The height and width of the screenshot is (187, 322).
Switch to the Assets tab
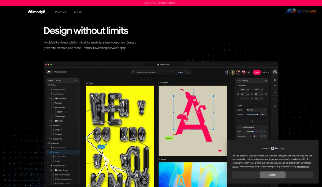coord(58,80)
